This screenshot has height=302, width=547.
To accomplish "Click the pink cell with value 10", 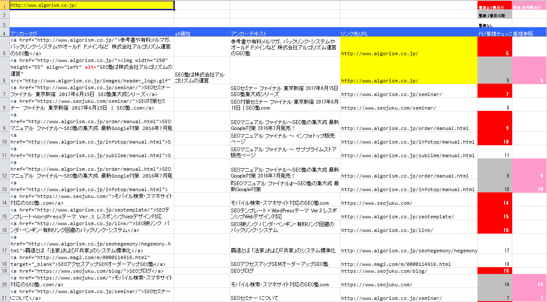I will pyautogui.click(x=529, y=186).
